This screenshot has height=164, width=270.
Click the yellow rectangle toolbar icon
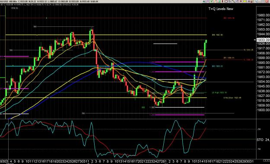point(245,1)
